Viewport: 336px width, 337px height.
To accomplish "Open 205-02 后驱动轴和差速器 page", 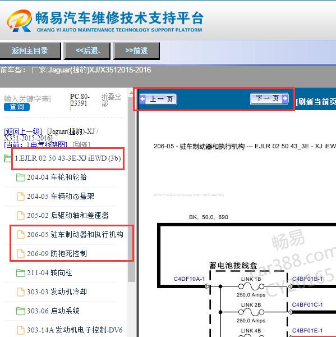I will pos(68,215).
